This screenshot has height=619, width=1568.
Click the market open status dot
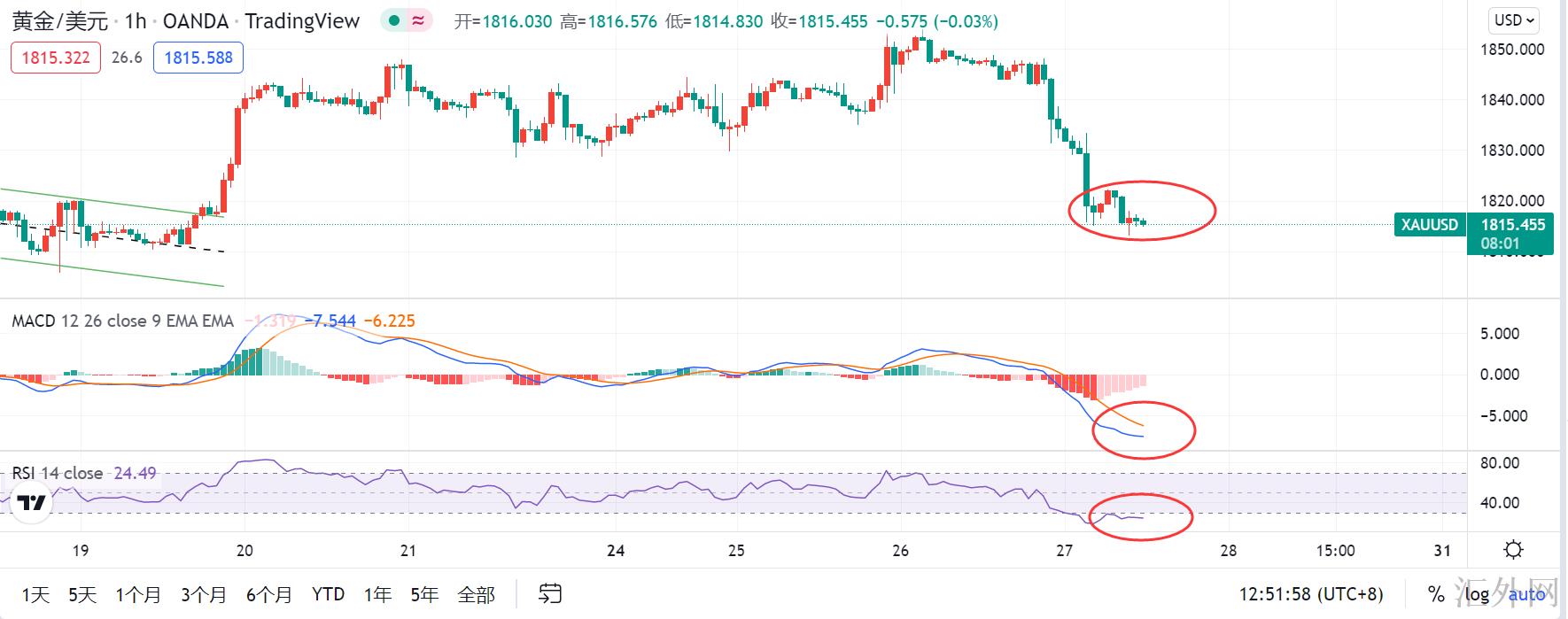pyautogui.click(x=394, y=21)
